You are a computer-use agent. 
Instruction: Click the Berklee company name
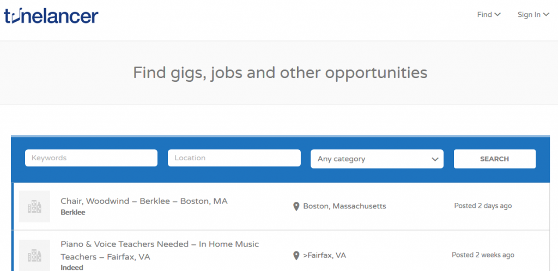click(72, 212)
